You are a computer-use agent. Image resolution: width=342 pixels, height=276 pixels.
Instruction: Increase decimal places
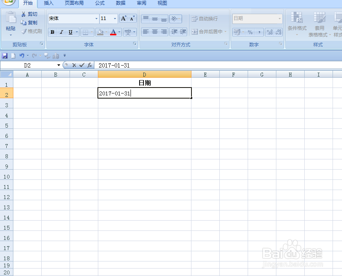(270, 32)
